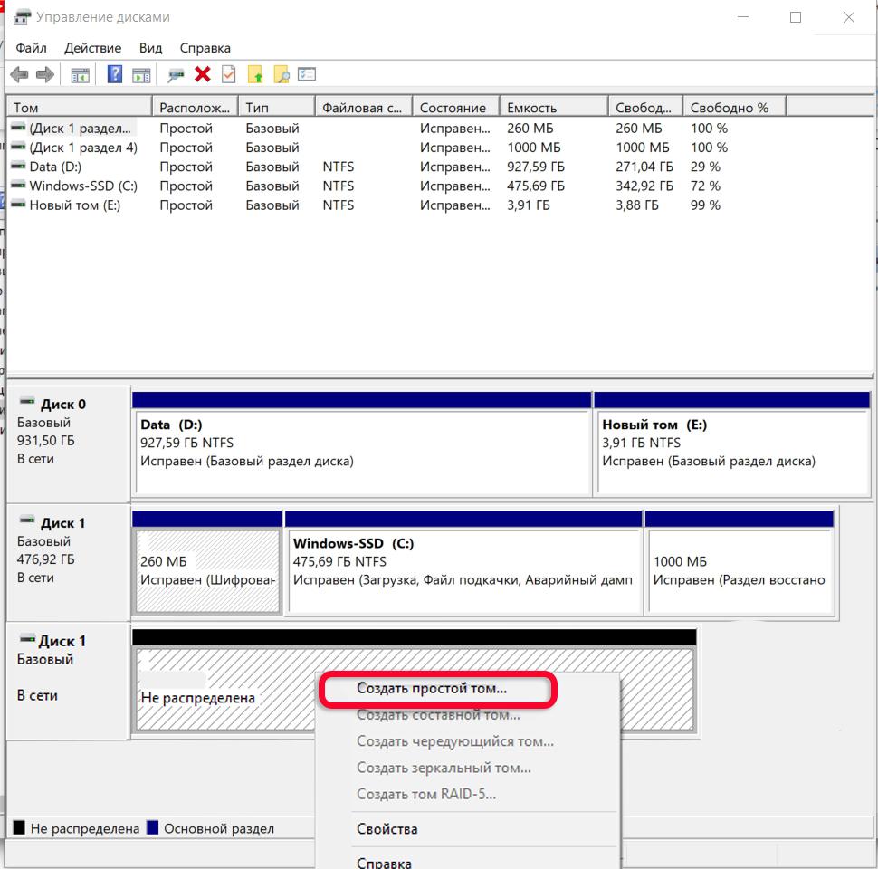Click the 342,92 ГБ free space cell
The height and width of the screenshot is (869, 878).
tap(644, 186)
